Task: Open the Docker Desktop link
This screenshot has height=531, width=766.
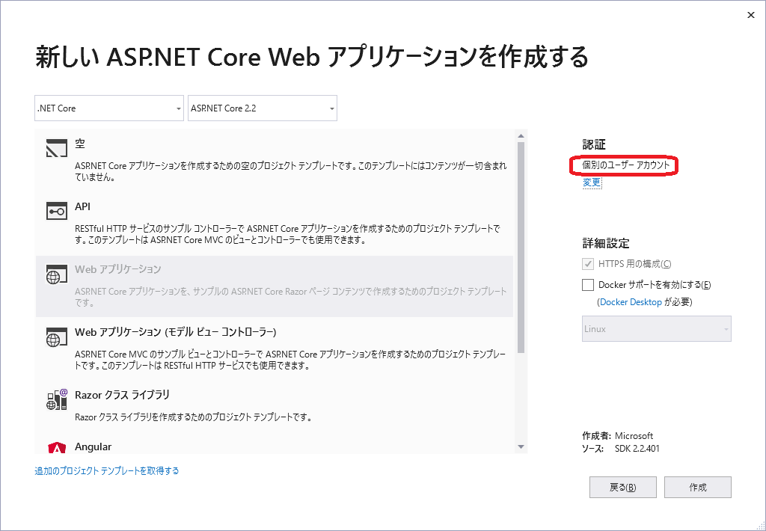Action: point(631,302)
